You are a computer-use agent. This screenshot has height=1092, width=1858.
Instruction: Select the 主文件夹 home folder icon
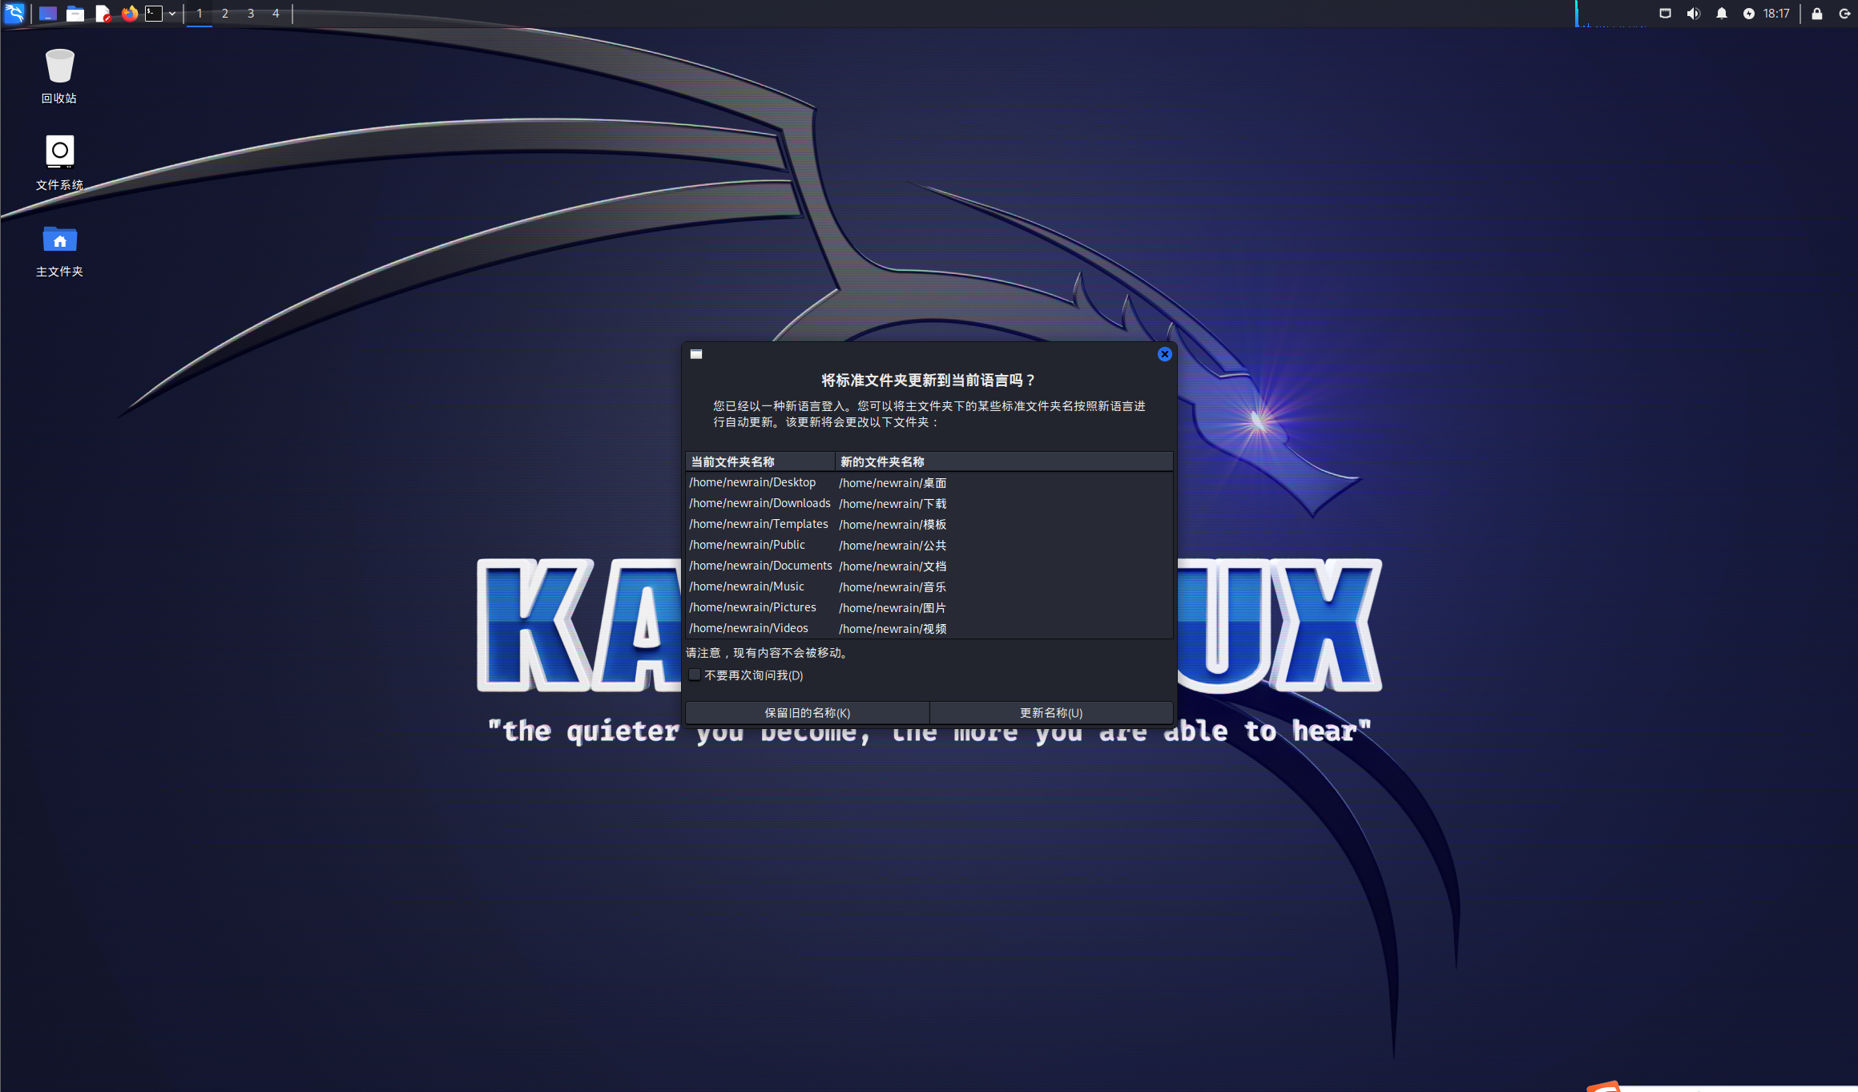[x=59, y=250]
